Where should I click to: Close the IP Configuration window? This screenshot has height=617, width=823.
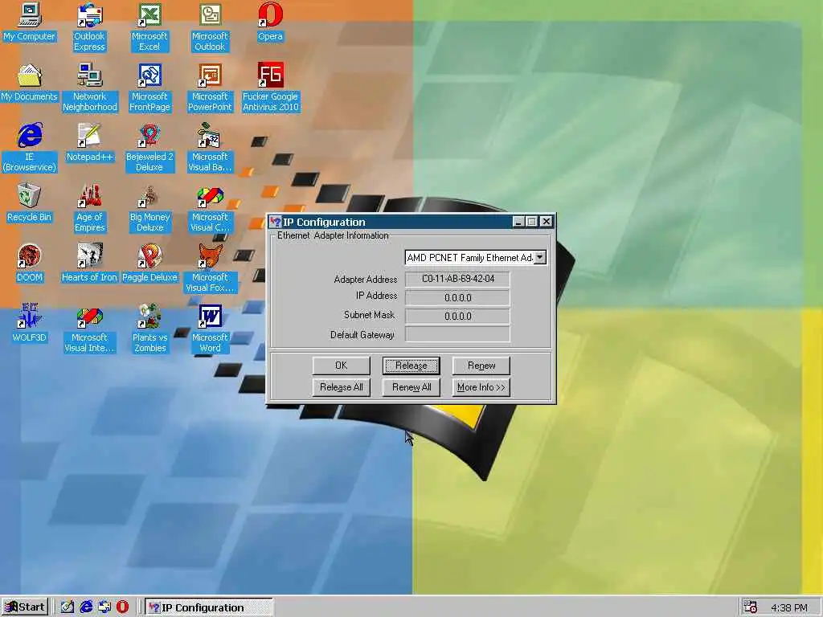click(x=547, y=222)
